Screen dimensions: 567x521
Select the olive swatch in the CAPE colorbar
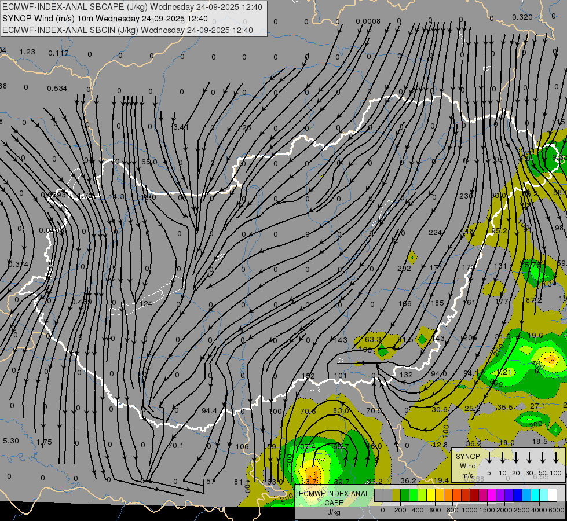(396, 495)
